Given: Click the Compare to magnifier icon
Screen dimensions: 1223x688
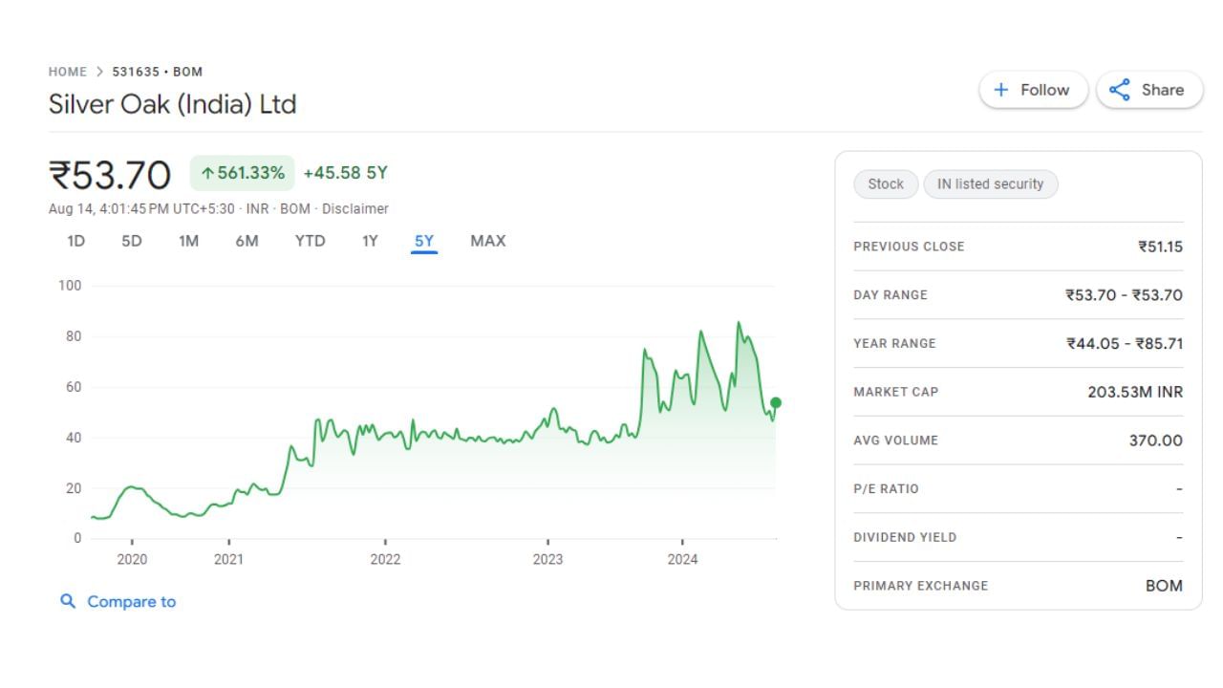Looking at the screenshot, I should click(x=68, y=601).
